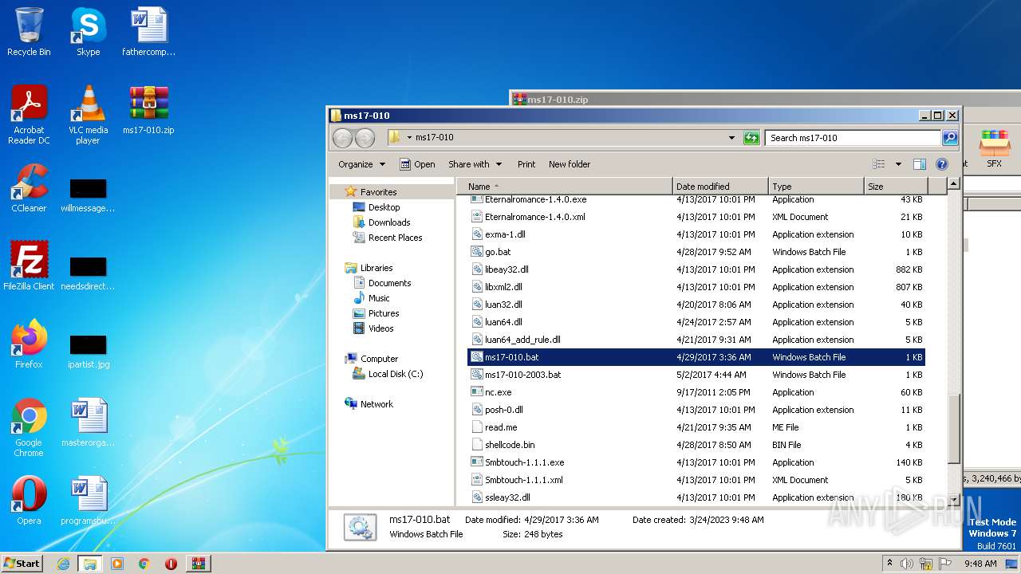Image resolution: width=1021 pixels, height=574 pixels.
Task: Select the needsdirect desktop file
Action: click(x=88, y=274)
